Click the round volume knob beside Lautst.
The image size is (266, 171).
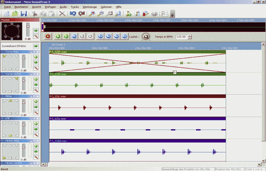(x=146, y=36)
